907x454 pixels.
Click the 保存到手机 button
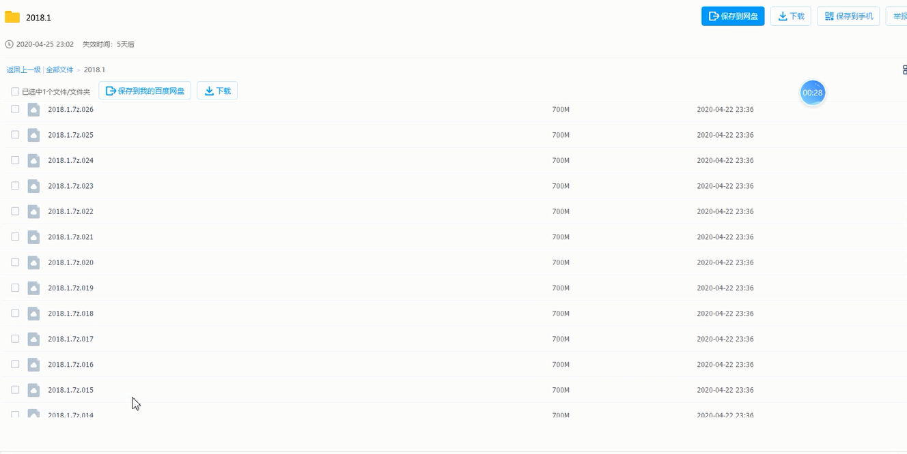point(848,16)
